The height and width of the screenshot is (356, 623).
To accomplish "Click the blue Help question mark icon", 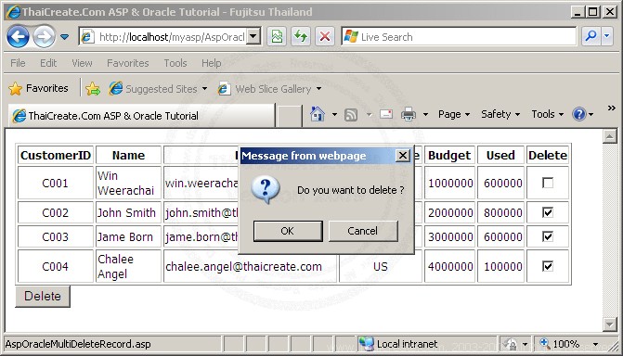I will point(579,114).
